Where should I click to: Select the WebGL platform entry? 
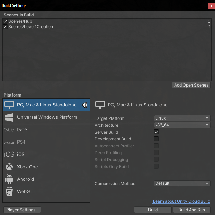pyautogui.click(x=46, y=192)
